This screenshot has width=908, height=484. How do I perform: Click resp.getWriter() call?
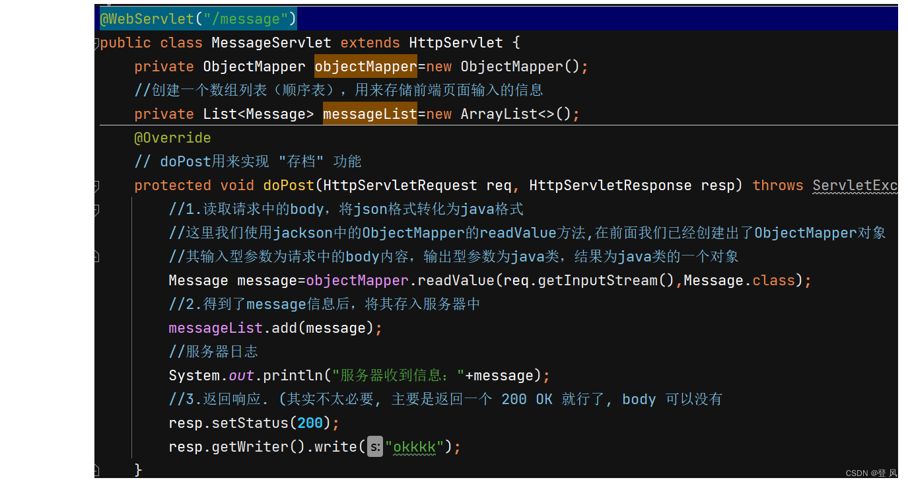237,447
